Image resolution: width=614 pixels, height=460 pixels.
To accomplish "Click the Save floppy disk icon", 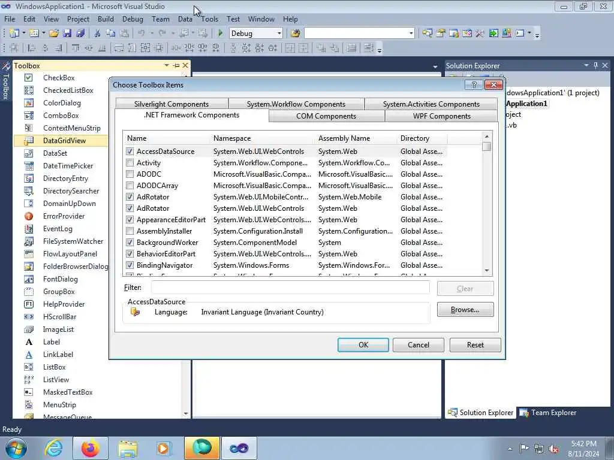I will click(x=67, y=34).
